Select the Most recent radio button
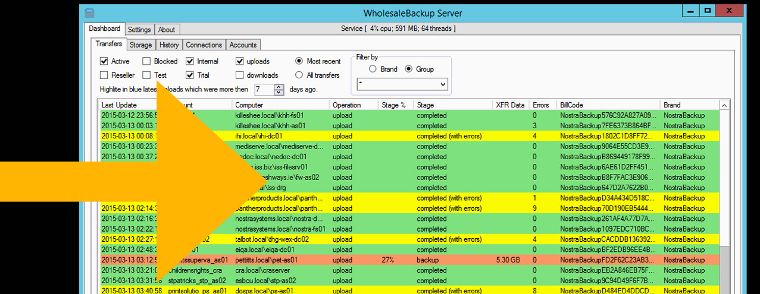 click(299, 61)
